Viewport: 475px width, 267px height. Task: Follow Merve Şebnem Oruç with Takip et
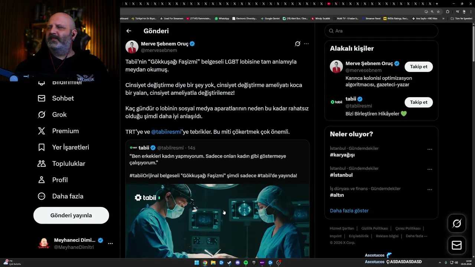(419, 67)
